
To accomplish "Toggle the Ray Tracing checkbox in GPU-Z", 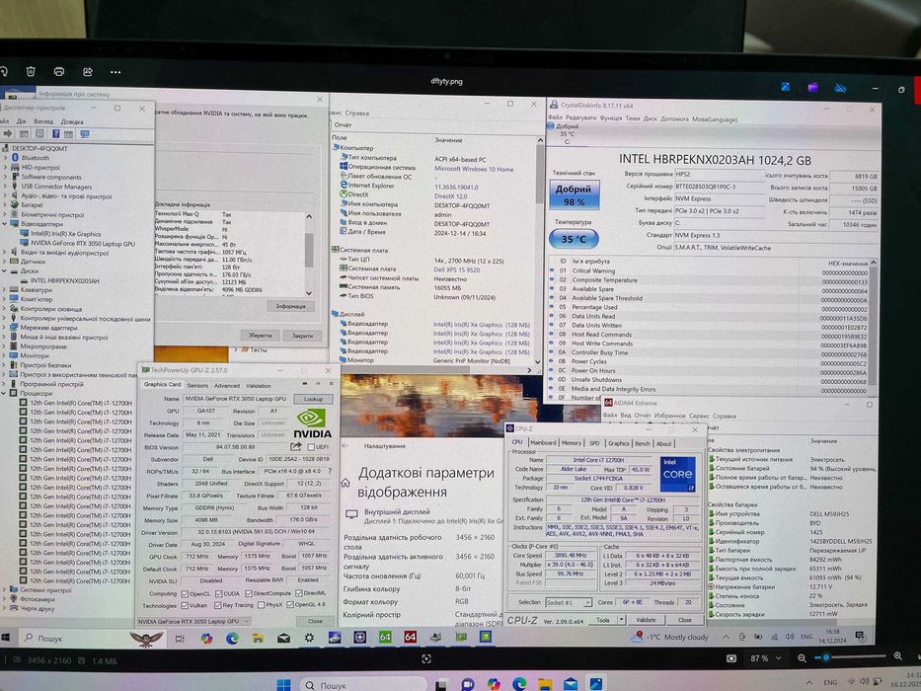I will [x=218, y=605].
